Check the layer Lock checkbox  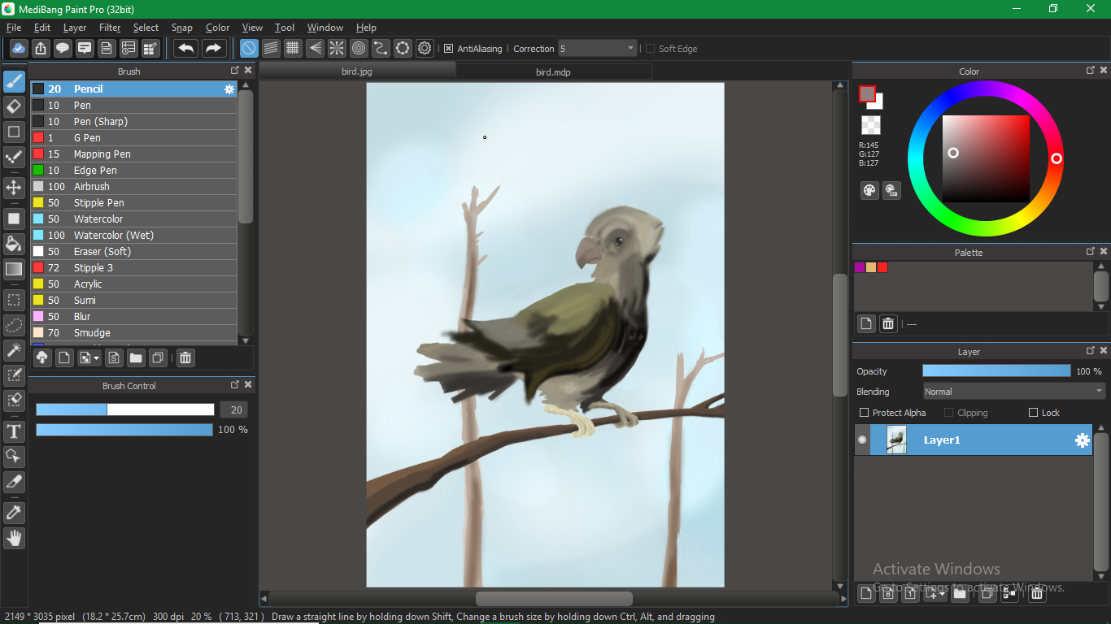[1034, 413]
